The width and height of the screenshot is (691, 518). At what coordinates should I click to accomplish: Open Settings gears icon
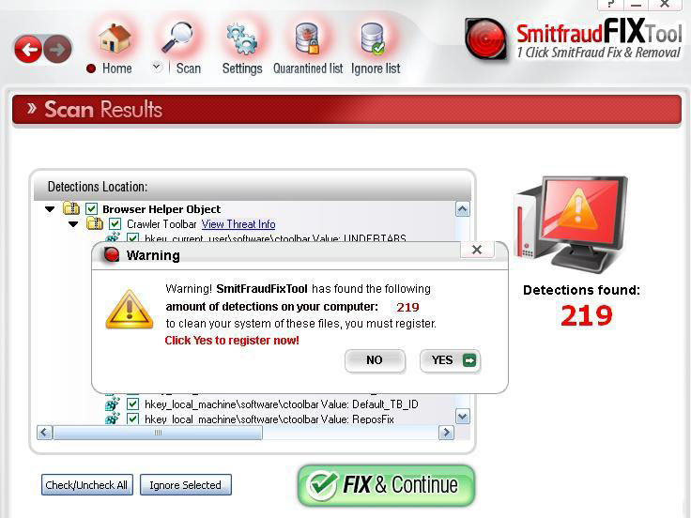[242, 39]
